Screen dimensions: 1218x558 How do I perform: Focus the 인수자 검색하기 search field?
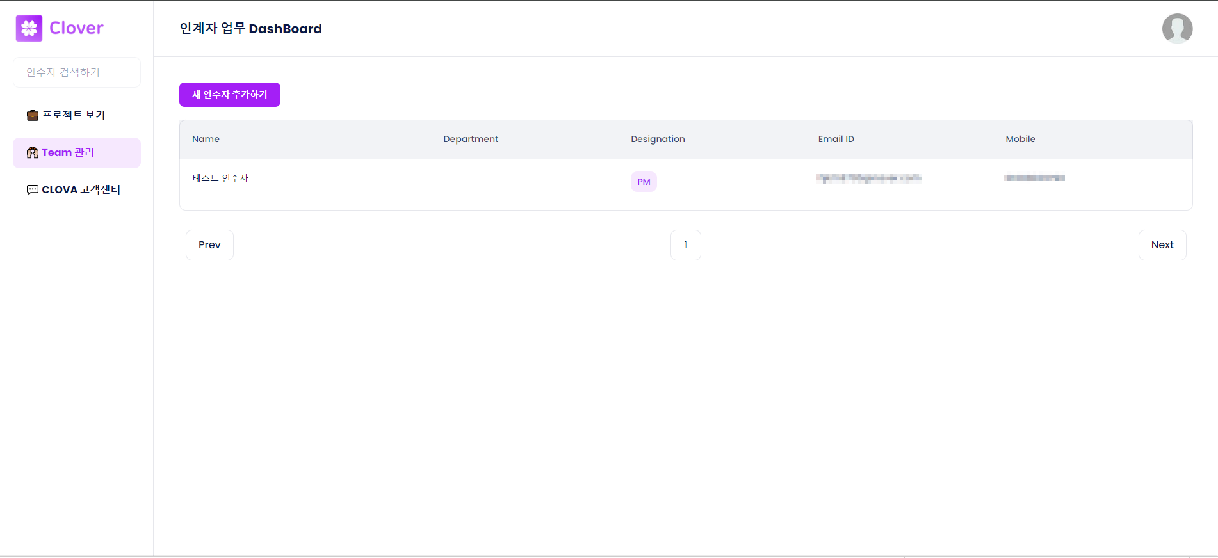click(77, 72)
